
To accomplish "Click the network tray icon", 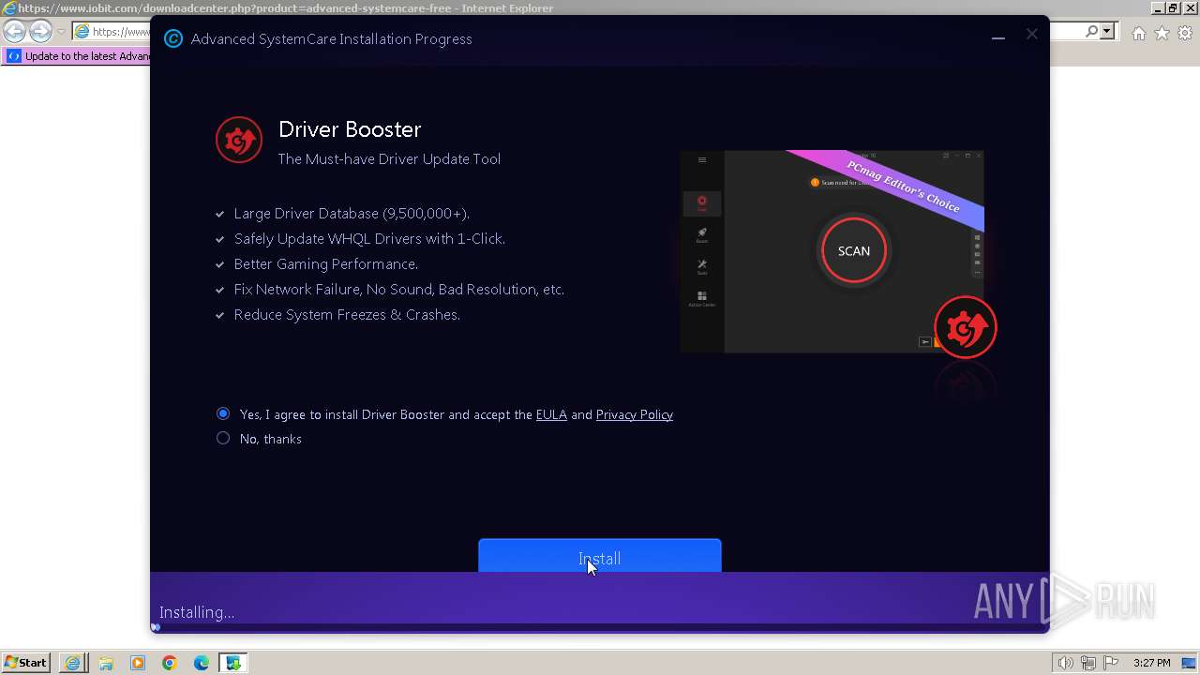I will tap(1088, 663).
